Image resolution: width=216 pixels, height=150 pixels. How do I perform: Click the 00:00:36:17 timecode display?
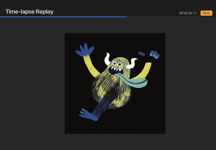188,13
